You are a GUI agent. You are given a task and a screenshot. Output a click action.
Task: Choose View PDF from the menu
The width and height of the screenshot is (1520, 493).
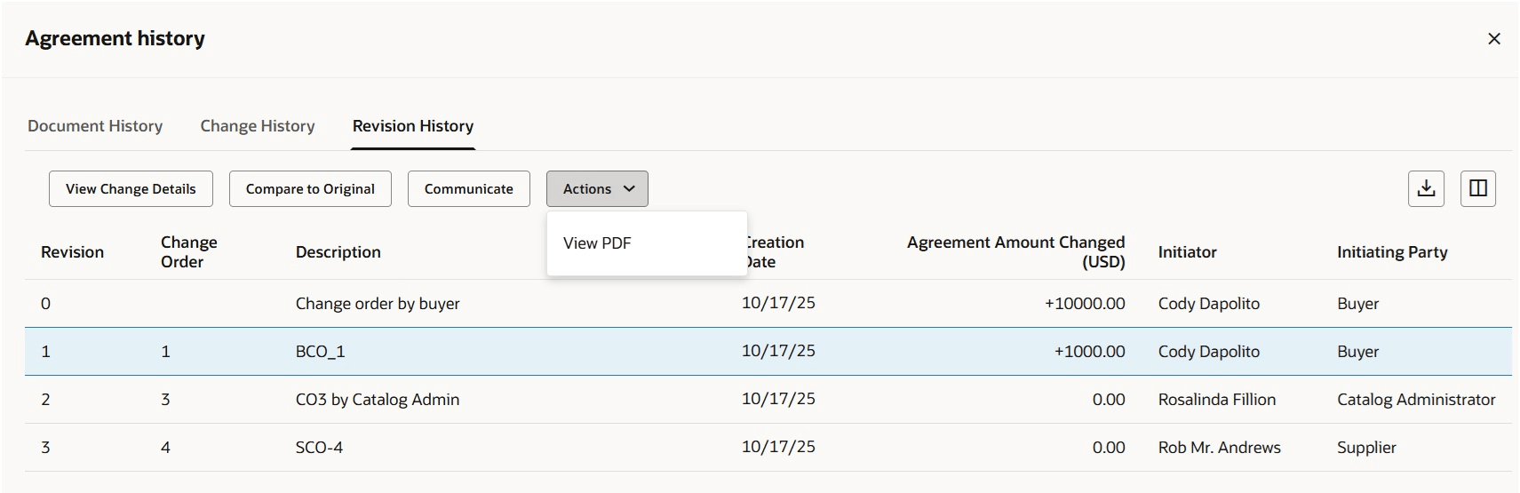597,243
